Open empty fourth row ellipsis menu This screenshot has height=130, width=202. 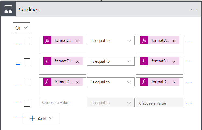189,103
